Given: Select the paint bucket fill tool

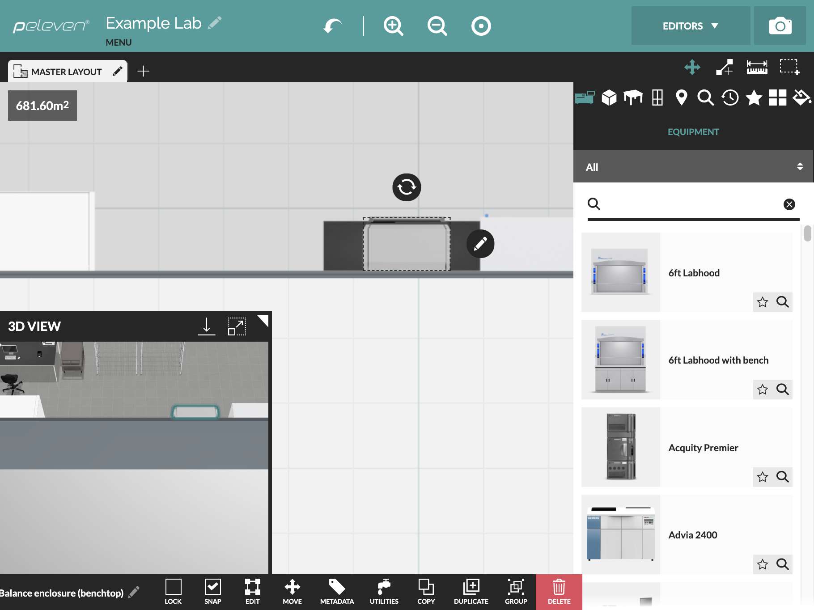Looking at the screenshot, I should (x=802, y=97).
